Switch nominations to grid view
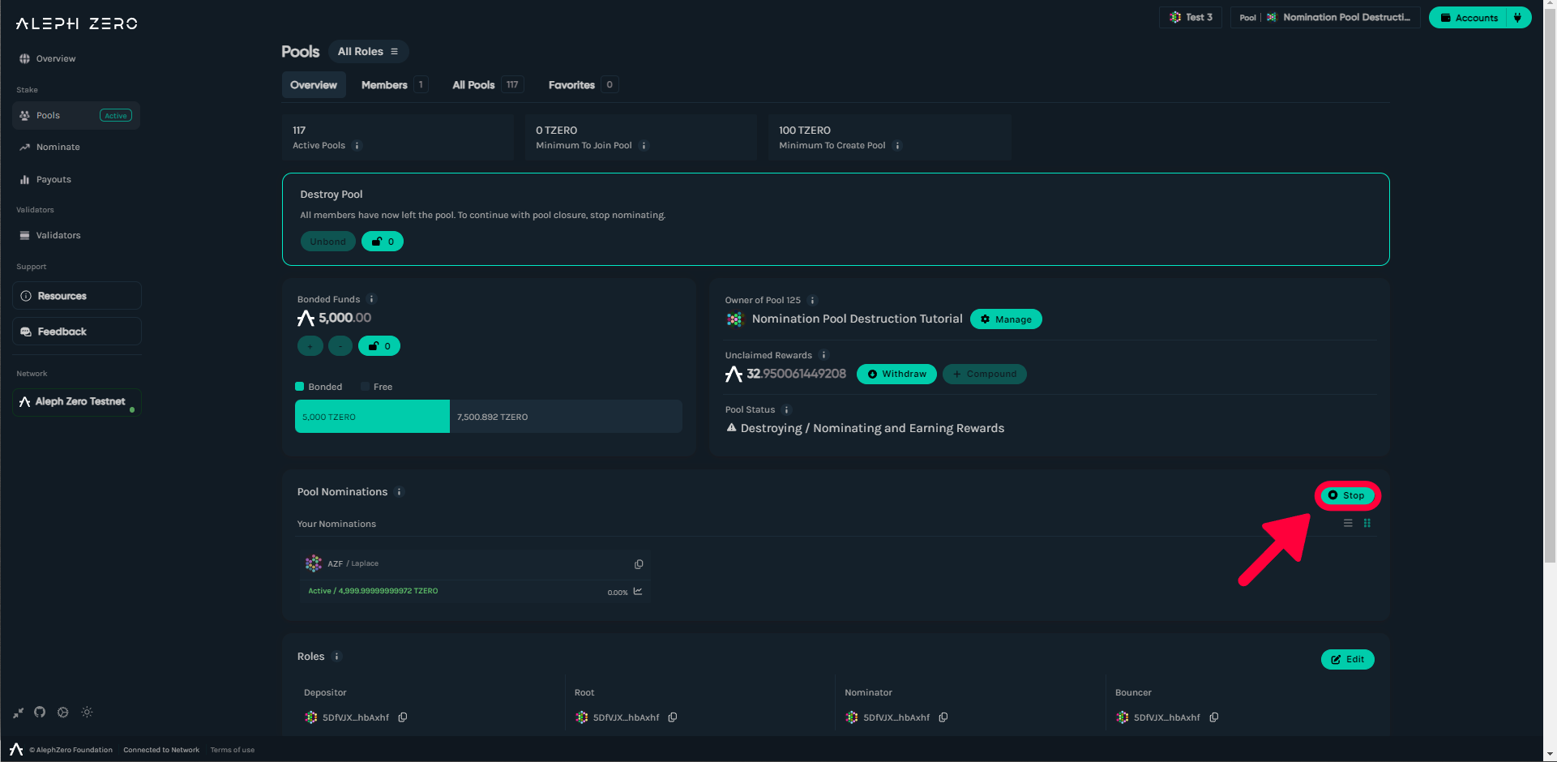 [1367, 524]
